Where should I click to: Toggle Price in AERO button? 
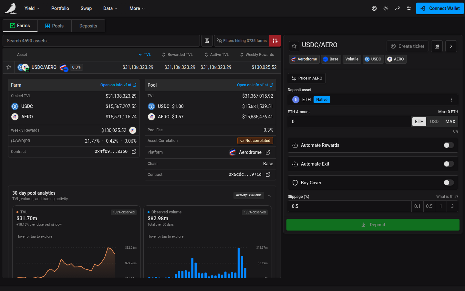pos(307,78)
